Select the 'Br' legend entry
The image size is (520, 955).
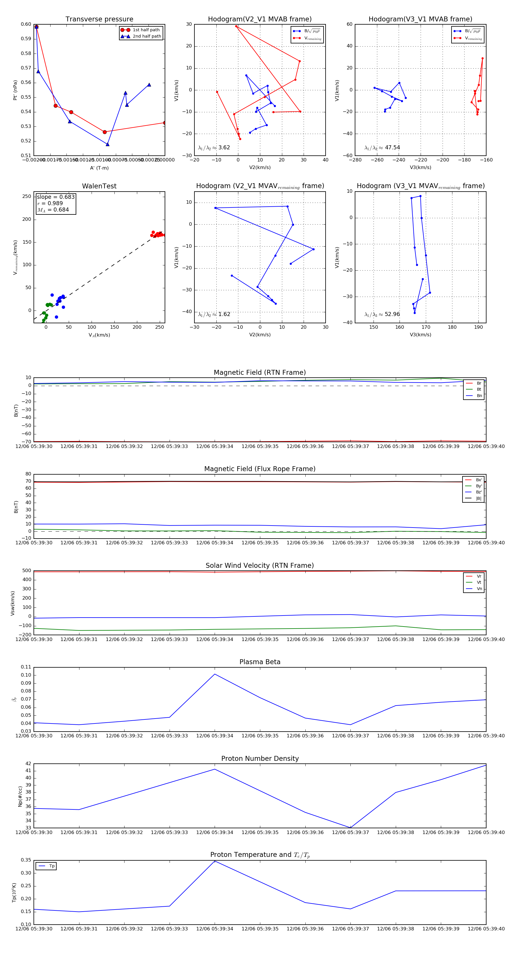474,383
